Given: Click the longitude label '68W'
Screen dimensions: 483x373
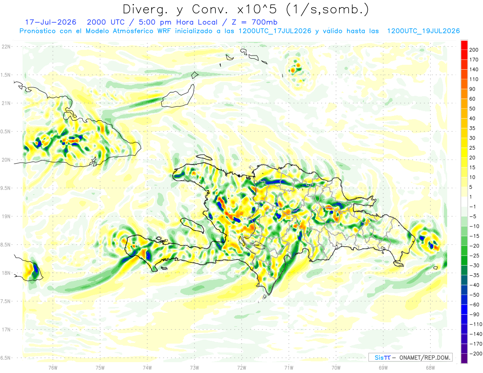Looking at the screenshot, I should [430, 367].
